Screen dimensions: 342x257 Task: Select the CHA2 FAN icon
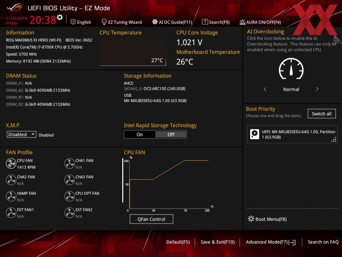point(11,180)
